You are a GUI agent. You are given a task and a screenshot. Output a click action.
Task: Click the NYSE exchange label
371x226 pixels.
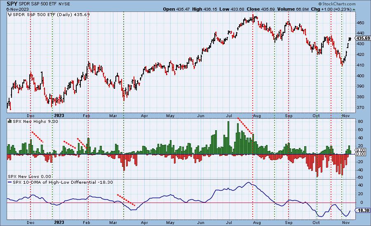64,4
